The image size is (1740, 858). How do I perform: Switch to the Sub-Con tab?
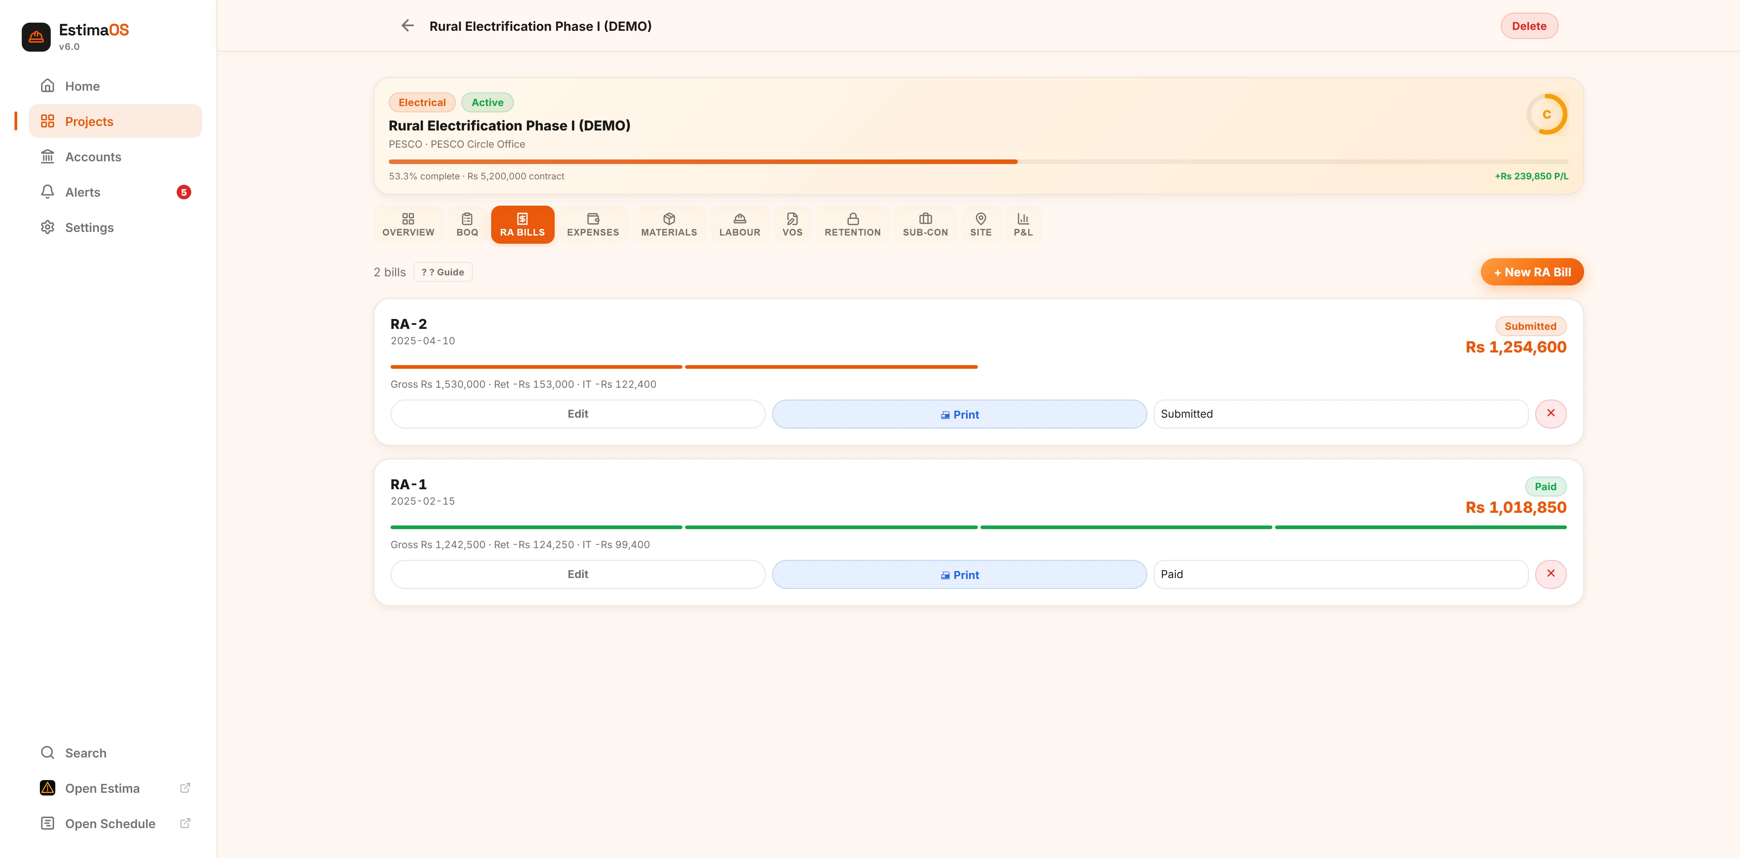tap(925, 225)
